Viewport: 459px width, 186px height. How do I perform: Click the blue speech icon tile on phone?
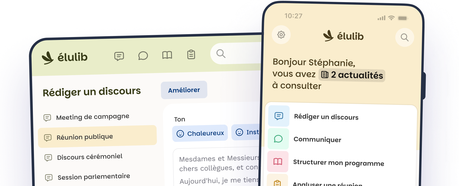279,116
